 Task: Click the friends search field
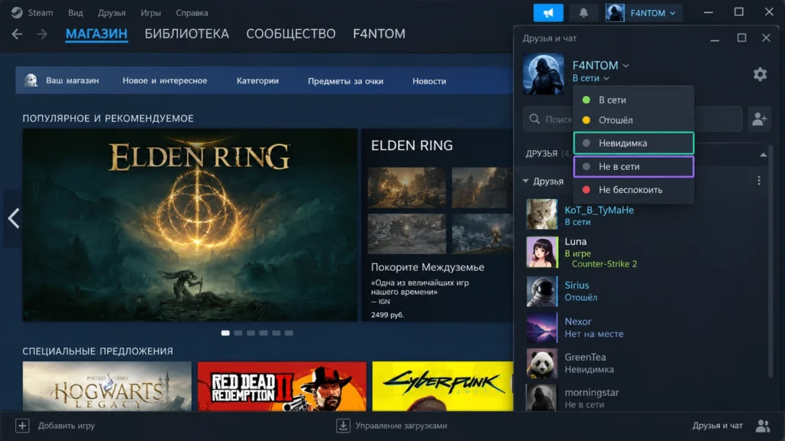[x=632, y=119]
